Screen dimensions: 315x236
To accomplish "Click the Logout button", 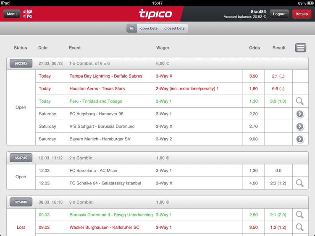I will coord(279,14).
